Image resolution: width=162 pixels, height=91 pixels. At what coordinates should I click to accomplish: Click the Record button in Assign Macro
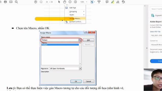(88, 44)
